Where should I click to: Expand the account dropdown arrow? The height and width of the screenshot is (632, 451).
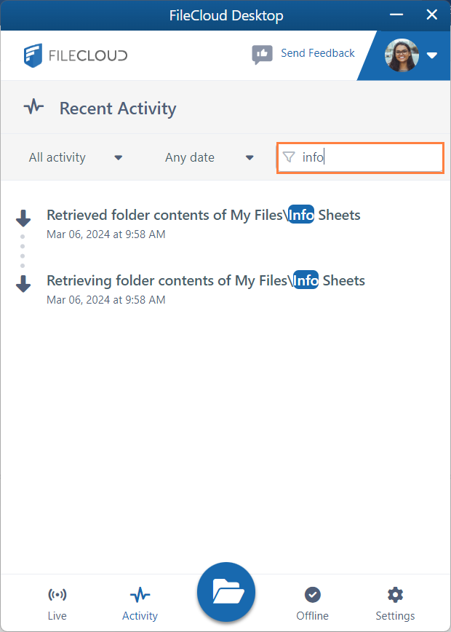coord(432,55)
